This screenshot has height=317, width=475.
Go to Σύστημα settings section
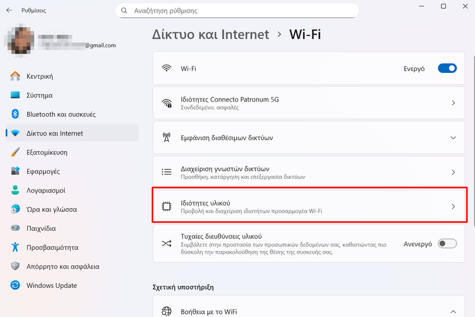39,95
